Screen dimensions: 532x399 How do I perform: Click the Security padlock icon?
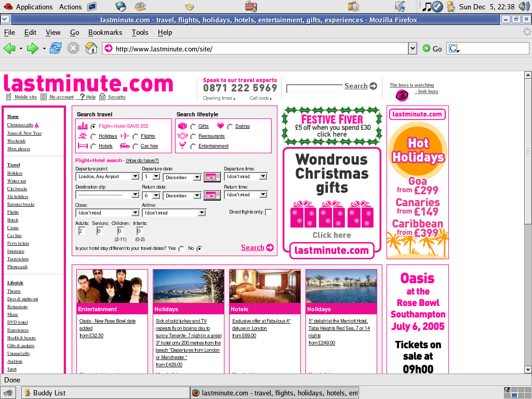[102, 97]
